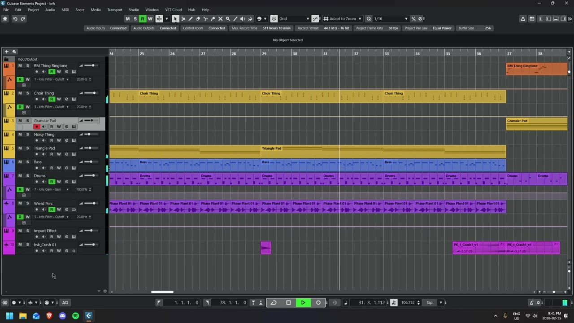Open Discord from the Windows taskbar
The height and width of the screenshot is (323, 574).
click(62, 316)
